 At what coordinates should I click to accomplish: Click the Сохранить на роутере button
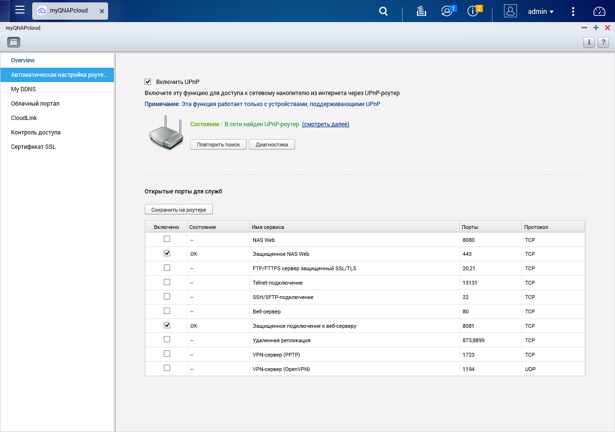tap(178, 210)
